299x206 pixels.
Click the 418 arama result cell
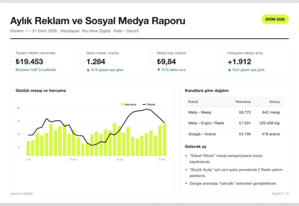271,134
